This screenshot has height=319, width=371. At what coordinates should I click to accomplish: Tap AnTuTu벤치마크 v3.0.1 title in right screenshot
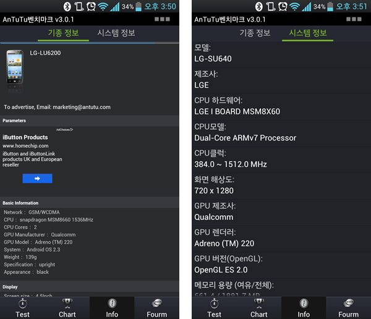coord(230,19)
